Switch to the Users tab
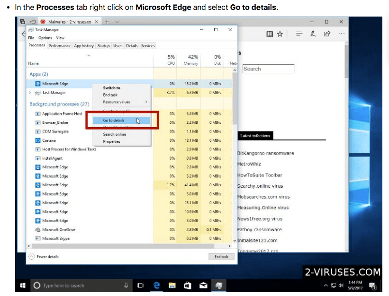 [x=118, y=46]
